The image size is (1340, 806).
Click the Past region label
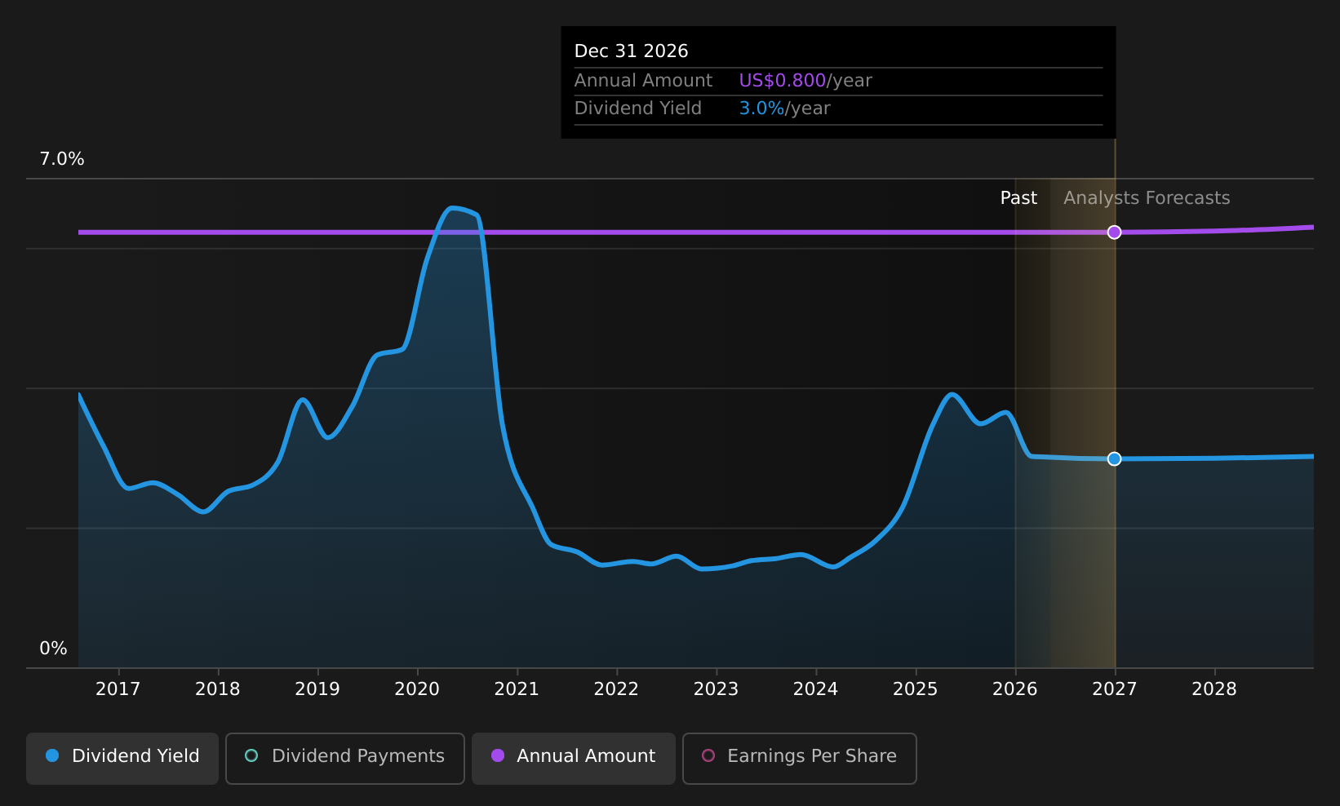point(1018,198)
